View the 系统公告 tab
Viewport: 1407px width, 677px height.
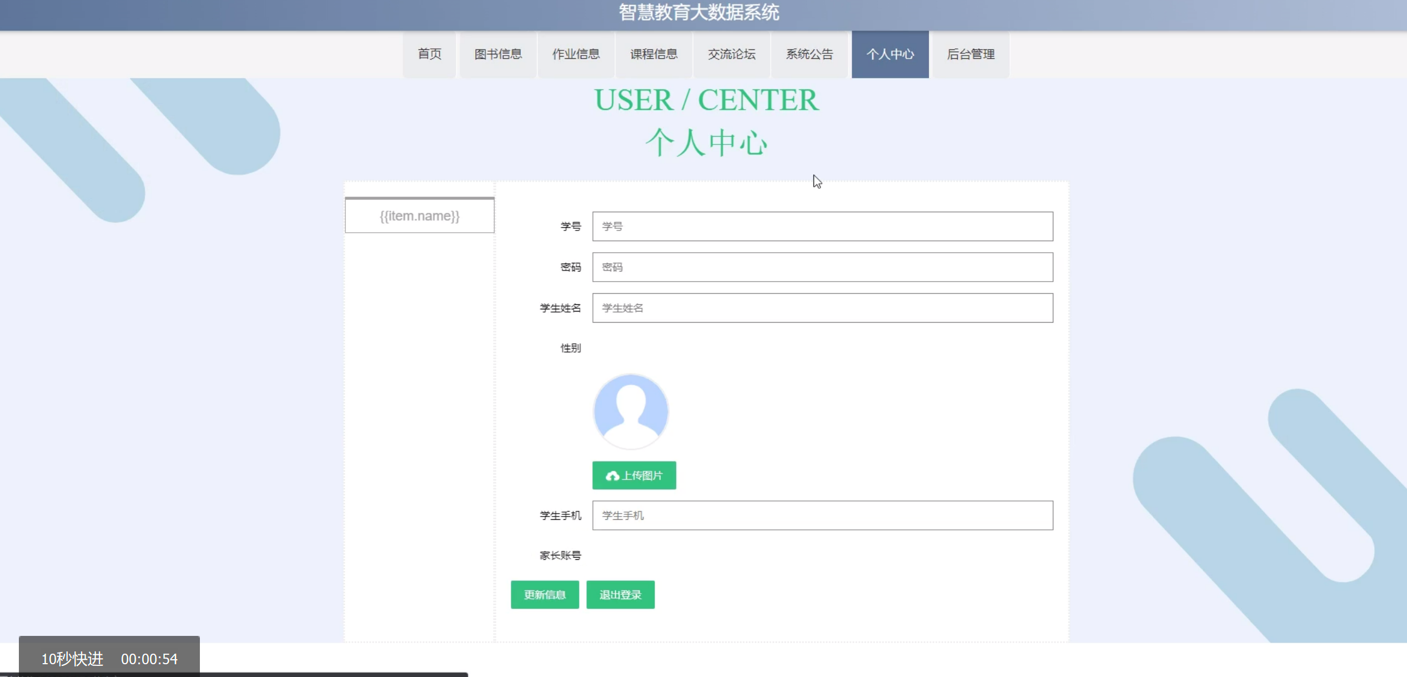tap(809, 54)
